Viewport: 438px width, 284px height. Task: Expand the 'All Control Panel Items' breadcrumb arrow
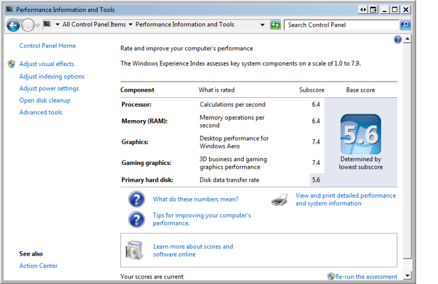pos(130,25)
